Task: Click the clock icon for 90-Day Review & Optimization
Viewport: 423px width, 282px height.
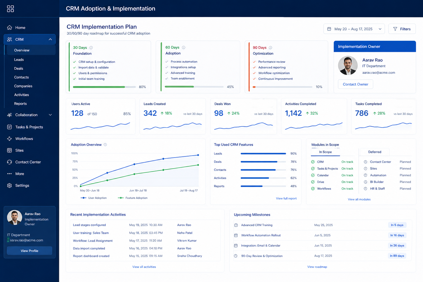Action: 236,256
